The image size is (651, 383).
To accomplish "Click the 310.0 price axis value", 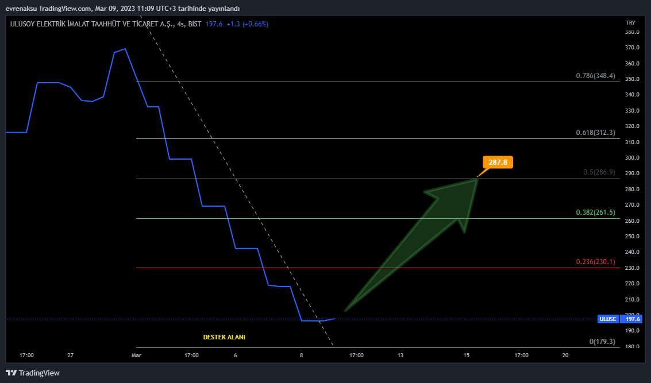I will click(x=632, y=142).
